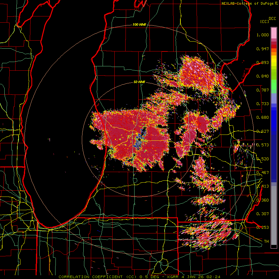The height and width of the screenshot is (279, 279).
Task: Click the KGRR radar site center dot
Action: [139, 140]
